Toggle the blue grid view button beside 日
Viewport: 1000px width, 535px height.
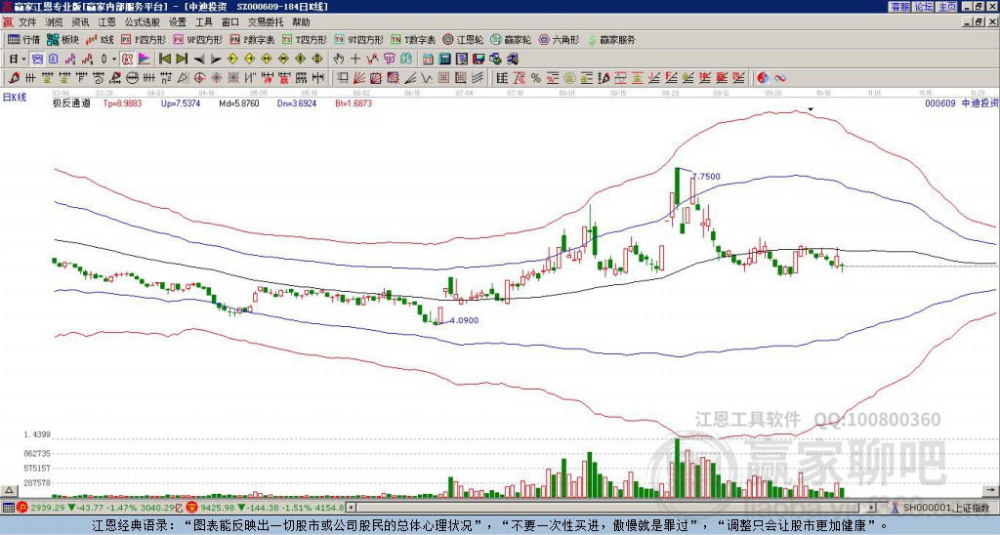tap(37, 59)
